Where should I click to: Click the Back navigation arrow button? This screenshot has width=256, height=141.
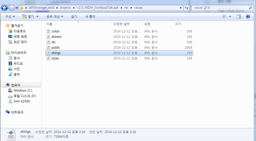(x=5, y=8)
